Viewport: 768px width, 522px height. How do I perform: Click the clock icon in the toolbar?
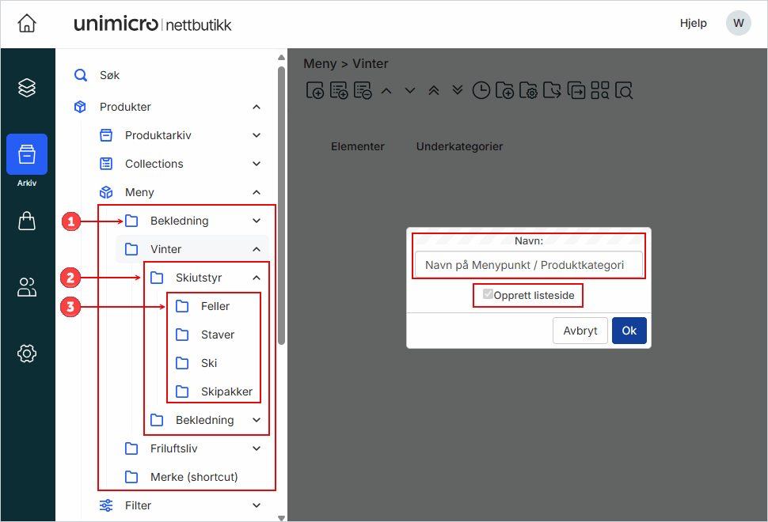[x=481, y=91]
